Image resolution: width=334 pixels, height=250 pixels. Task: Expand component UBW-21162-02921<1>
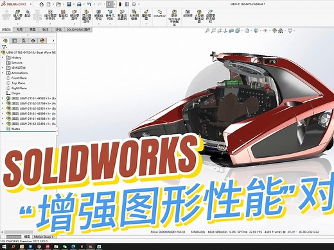3,108
